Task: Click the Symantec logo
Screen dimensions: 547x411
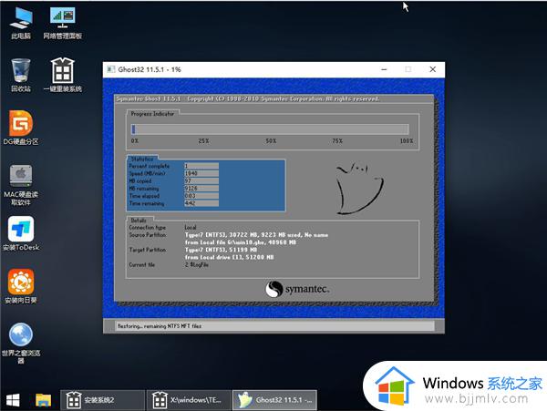Action: click(x=297, y=289)
